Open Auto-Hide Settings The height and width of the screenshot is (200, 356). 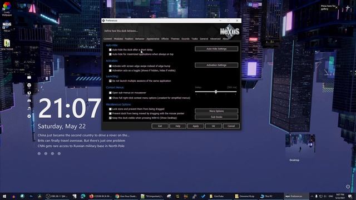click(x=216, y=49)
